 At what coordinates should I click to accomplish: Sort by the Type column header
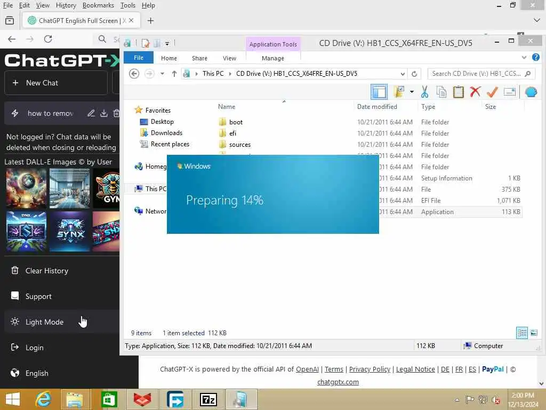428,107
